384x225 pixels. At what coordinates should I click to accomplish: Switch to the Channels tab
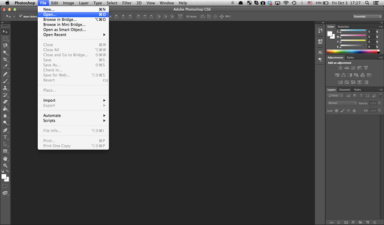click(x=345, y=89)
